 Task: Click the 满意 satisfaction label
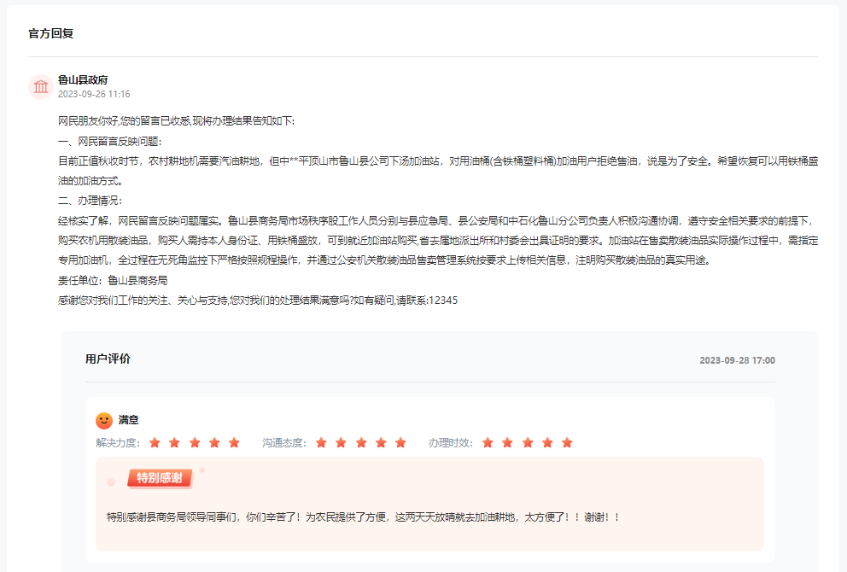point(129,420)
